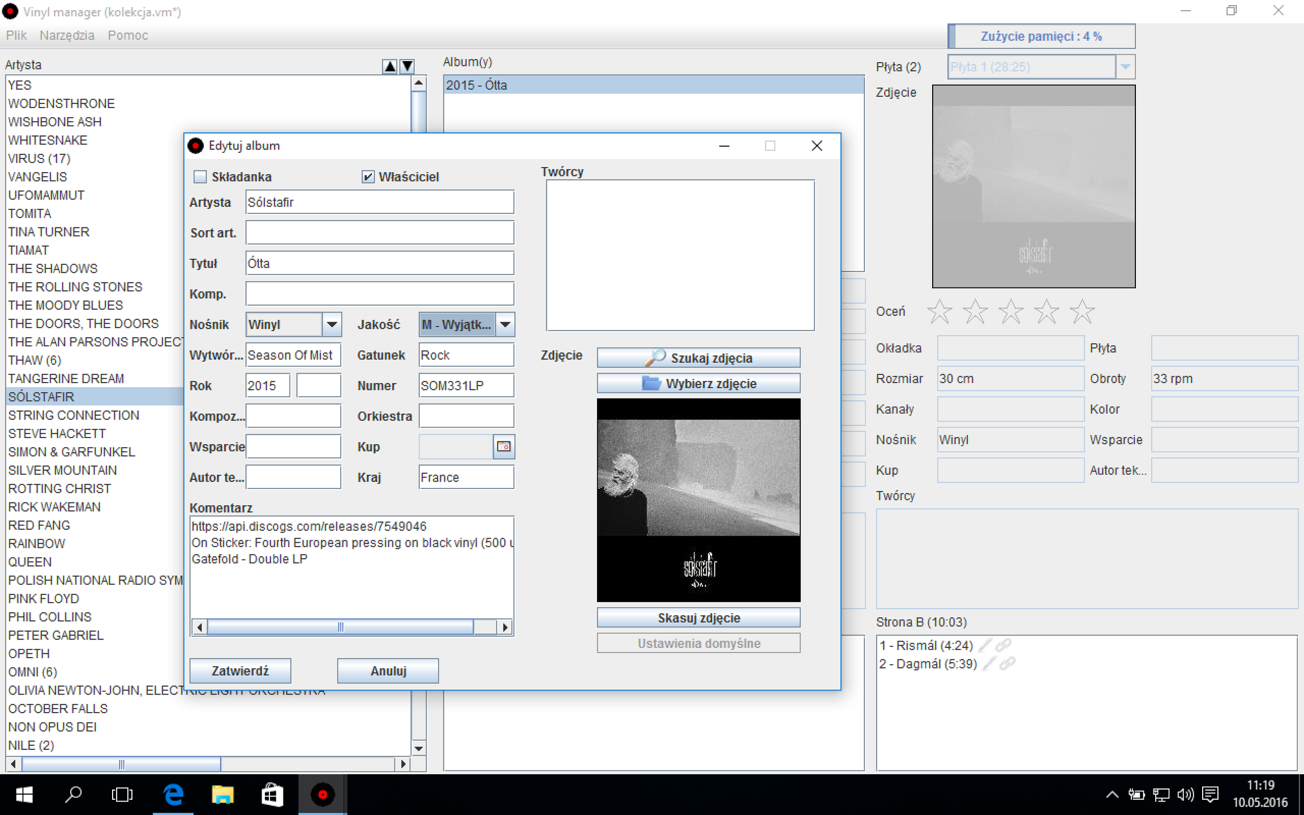This screenshot has height=815, width=1304.
Task: Click Anuluj to cancel editing
Action: pos(388,671)
